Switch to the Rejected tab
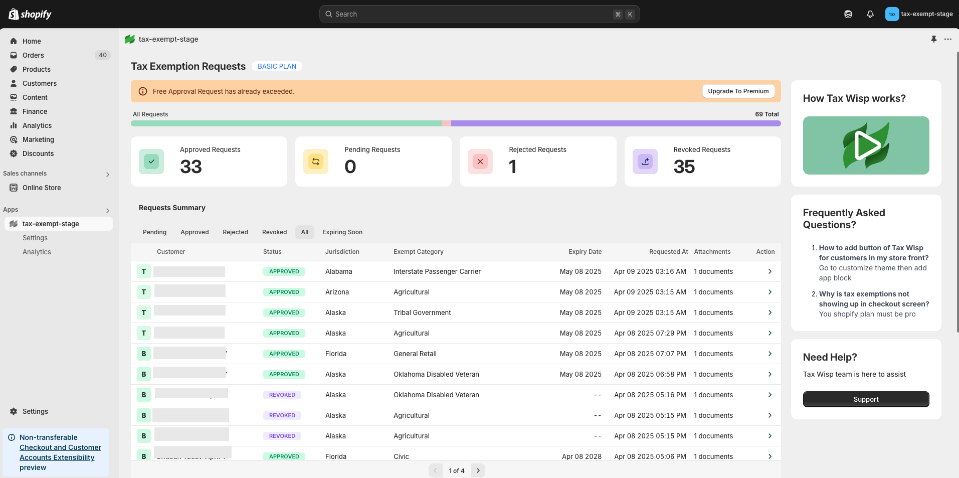 (235, 232)
